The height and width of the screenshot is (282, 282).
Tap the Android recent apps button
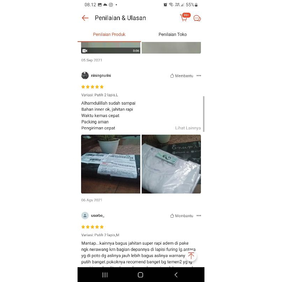pyautogui.click(x=105, y=275)
